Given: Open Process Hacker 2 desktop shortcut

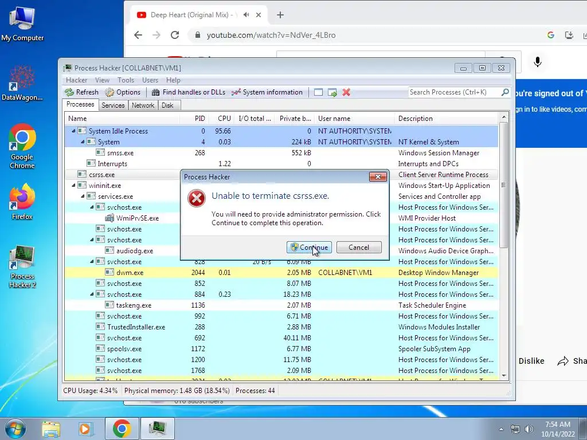Looking at the screenshot, I should (22, 267).
